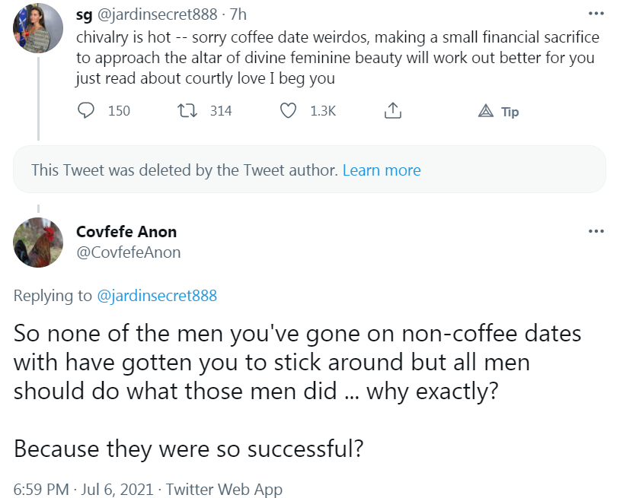Like the tweet with the heart icon

(288, 111)
